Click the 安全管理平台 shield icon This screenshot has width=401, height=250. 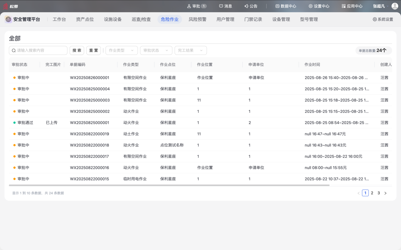click(x=9, y=19)
